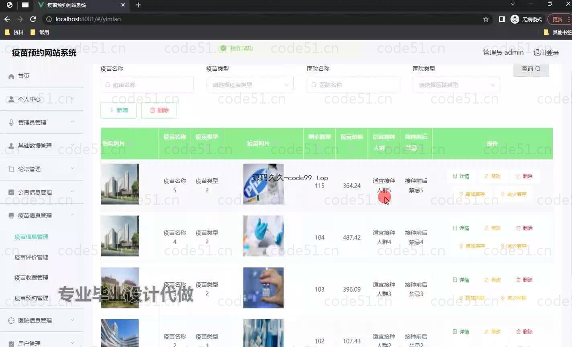Open 疫苗收藏管理 submenu item
This screenshot has width=572, height=347.
[x=31, y=278]
